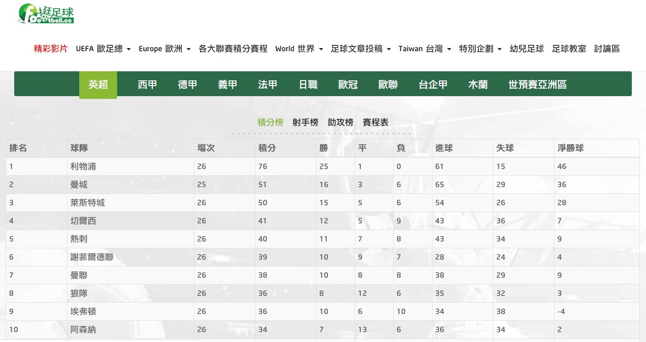This screenshot has width=646, height=342.
Task: Click 切爾西's points value 41
Action: pos(263,221)
